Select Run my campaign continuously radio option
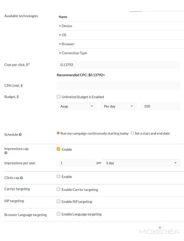 pyautogui.click(x=58, y=133)
